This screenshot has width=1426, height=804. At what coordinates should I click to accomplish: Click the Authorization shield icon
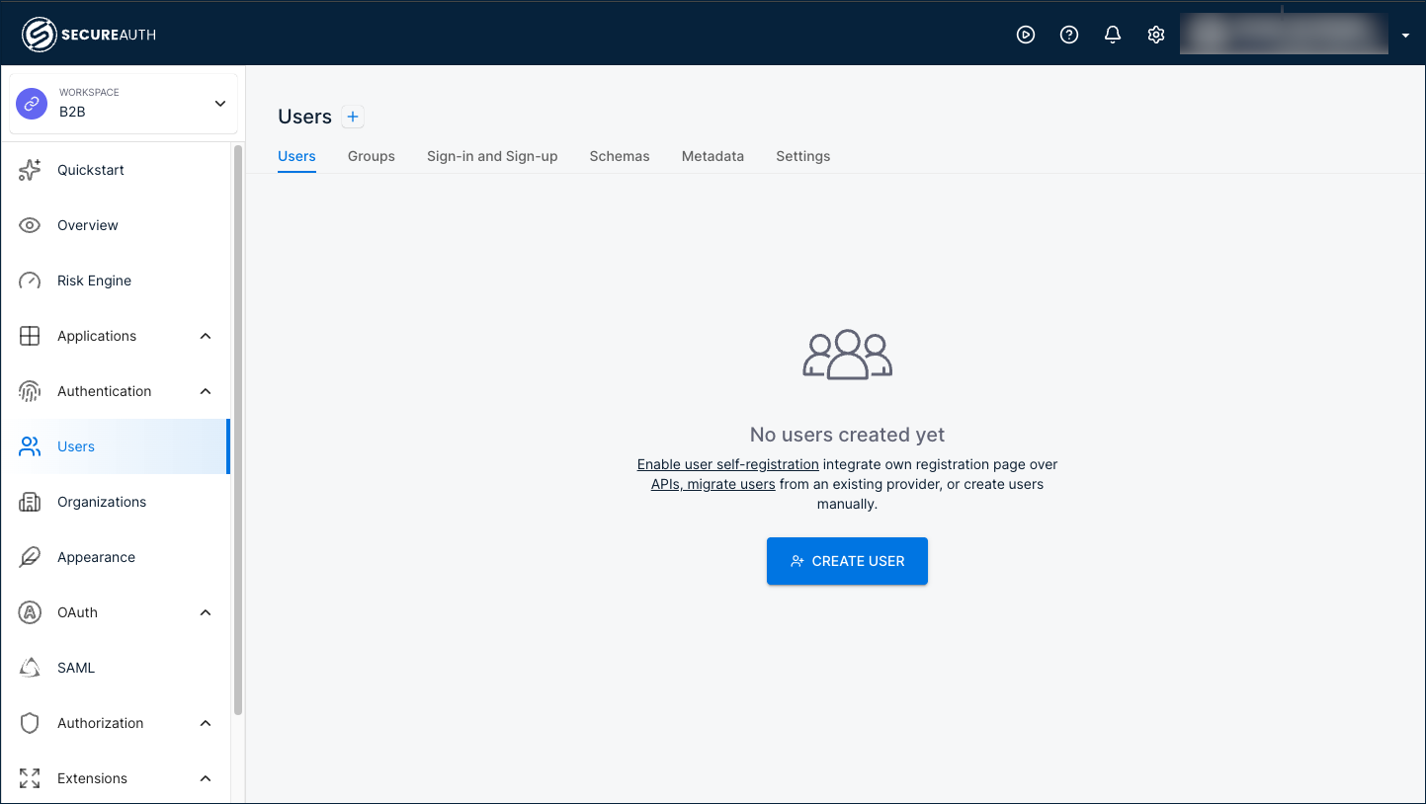point(30,723)
